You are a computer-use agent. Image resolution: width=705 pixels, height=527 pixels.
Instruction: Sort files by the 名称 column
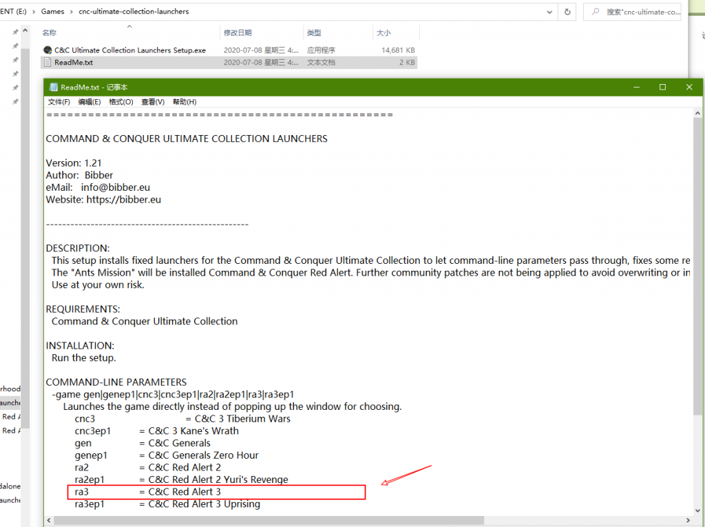coord(50,33)
